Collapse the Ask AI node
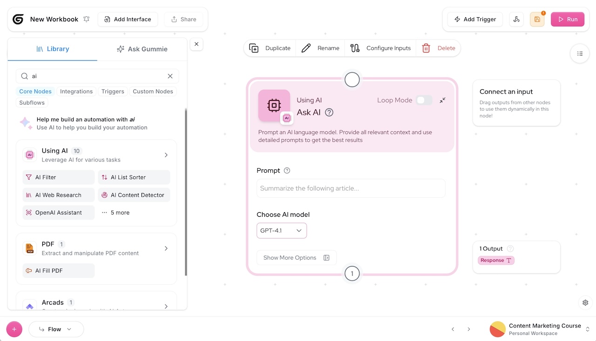Image resolution: width=596 pixels, height=341 pixels. tap(442, 100)
